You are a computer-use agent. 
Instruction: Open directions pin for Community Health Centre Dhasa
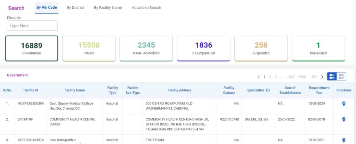(343, 119)
